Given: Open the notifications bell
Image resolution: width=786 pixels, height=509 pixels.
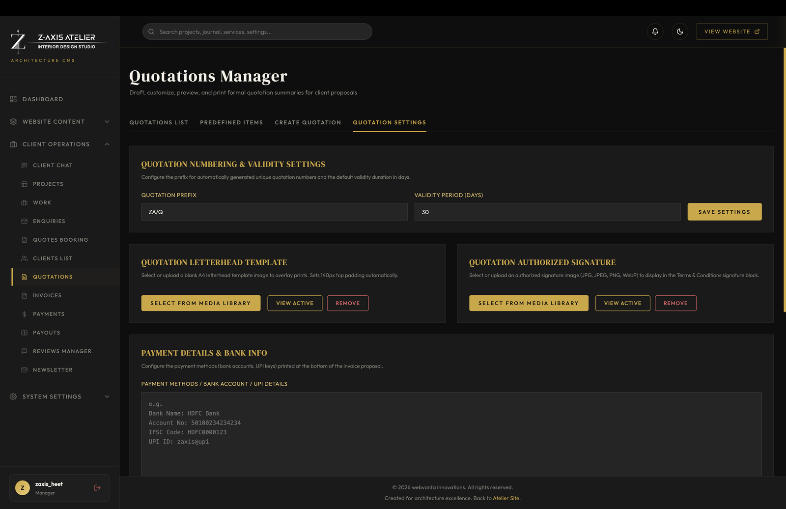Looking at the screenshot, I should [x=655, y=31].
